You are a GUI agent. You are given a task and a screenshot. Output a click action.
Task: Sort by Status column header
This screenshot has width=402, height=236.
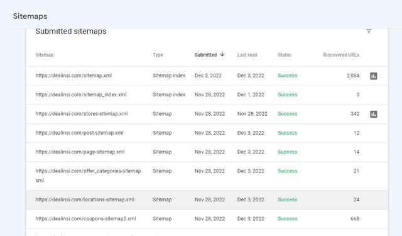[x=285, y=55]
